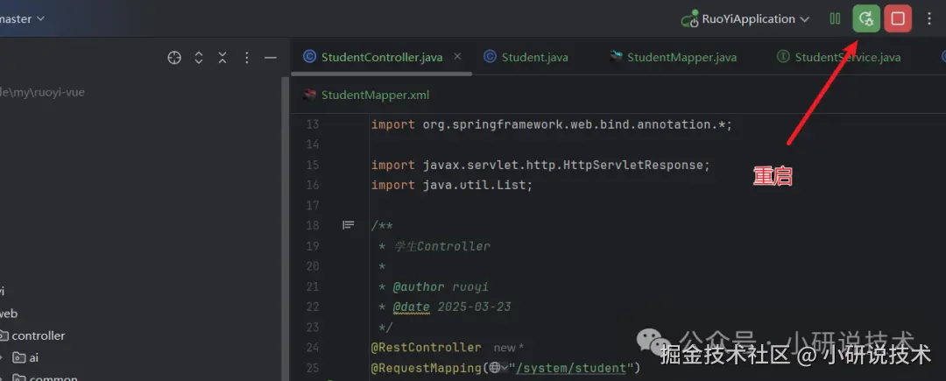Select the StudentMapper.xml tab
The image size is (946, 381).
366,95
